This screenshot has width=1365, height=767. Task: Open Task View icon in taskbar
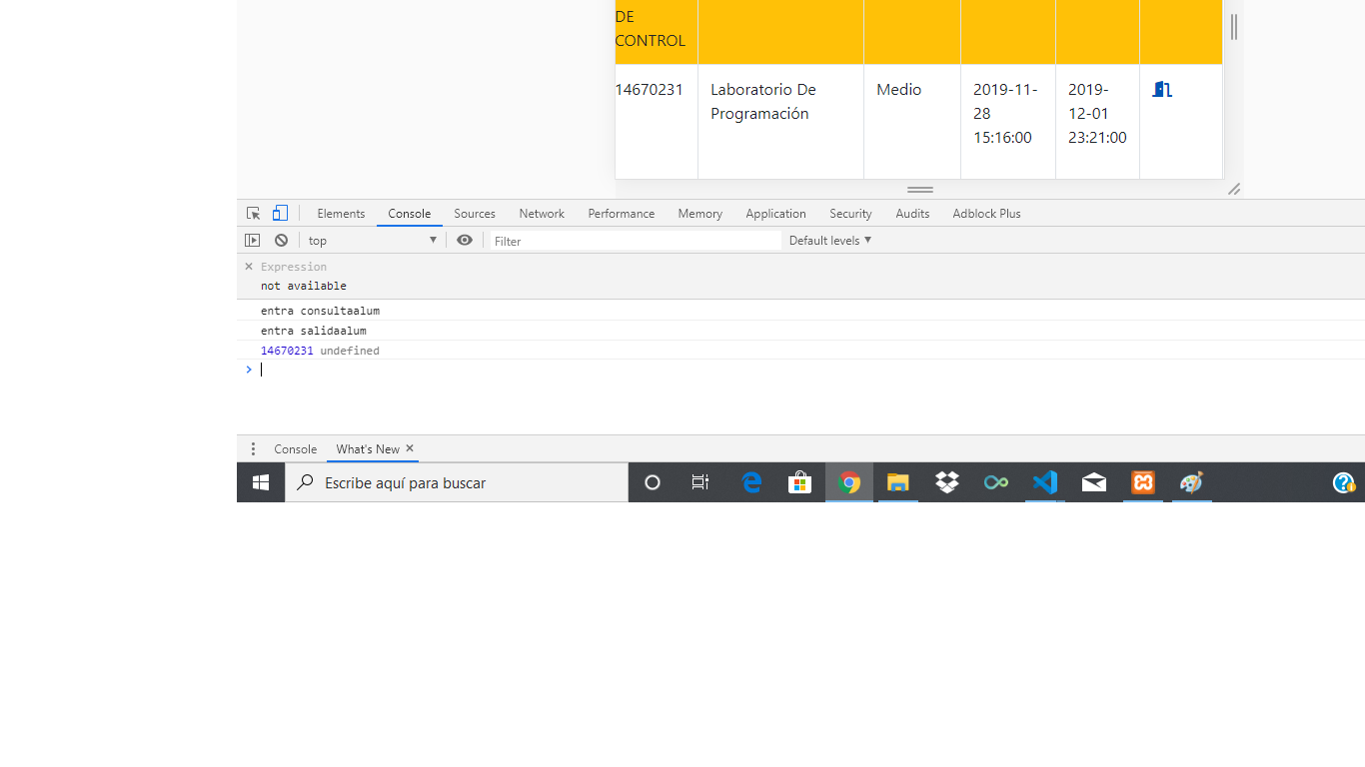[x=700, y=482]
